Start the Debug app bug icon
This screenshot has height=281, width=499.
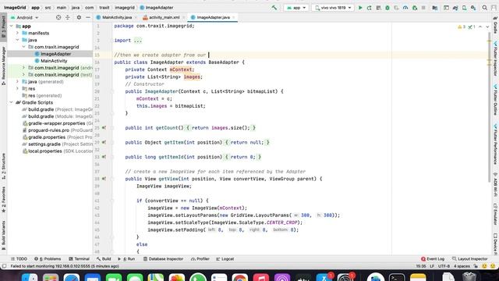388,8
